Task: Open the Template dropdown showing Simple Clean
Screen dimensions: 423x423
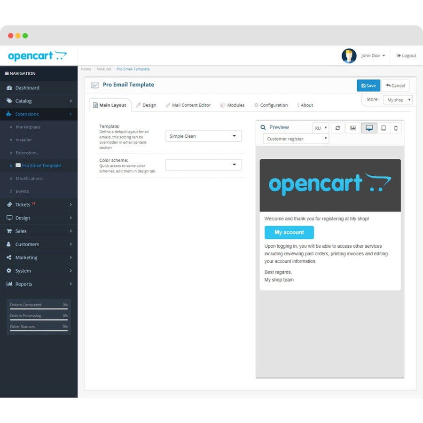Action: [204, 136]
